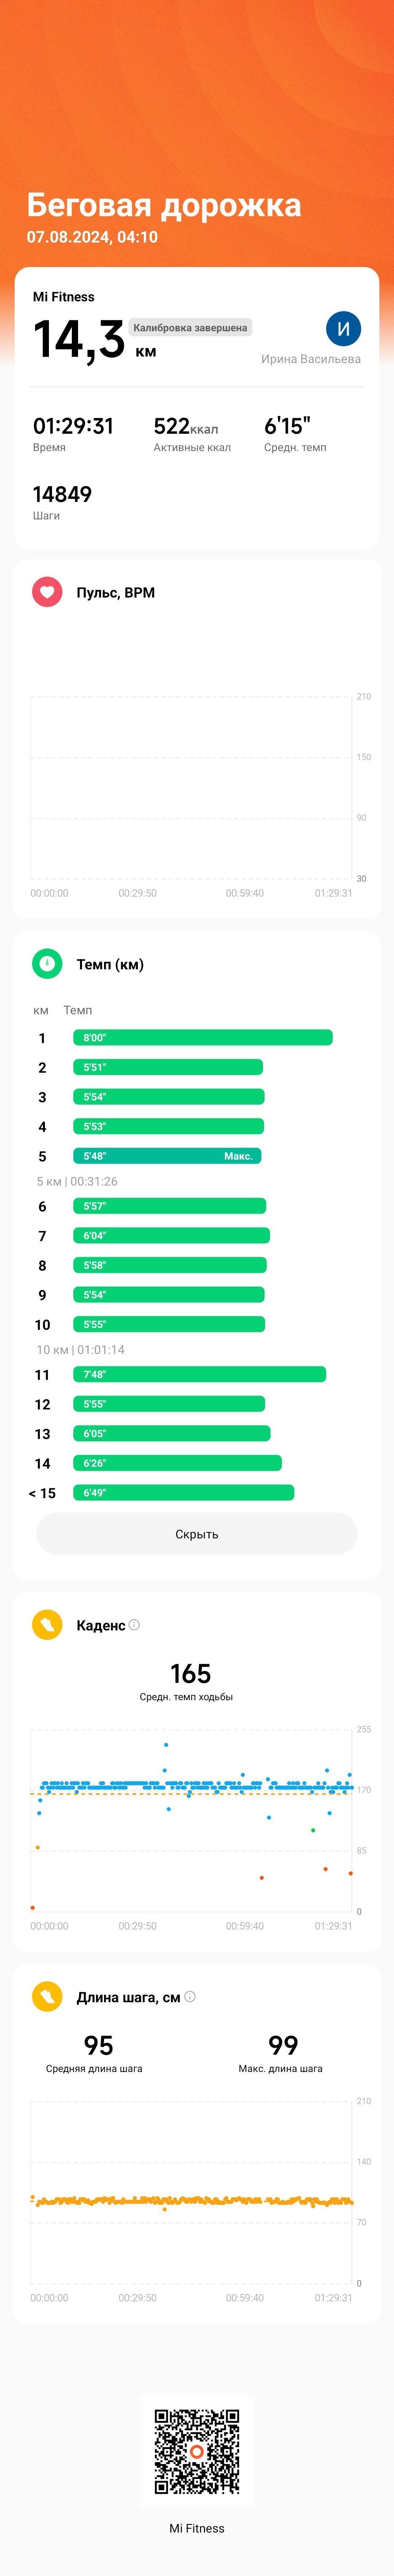The image size is (394, 2576).
Task: Click the 14849 Шаги steps stat
Action: (x=62, y=502)
